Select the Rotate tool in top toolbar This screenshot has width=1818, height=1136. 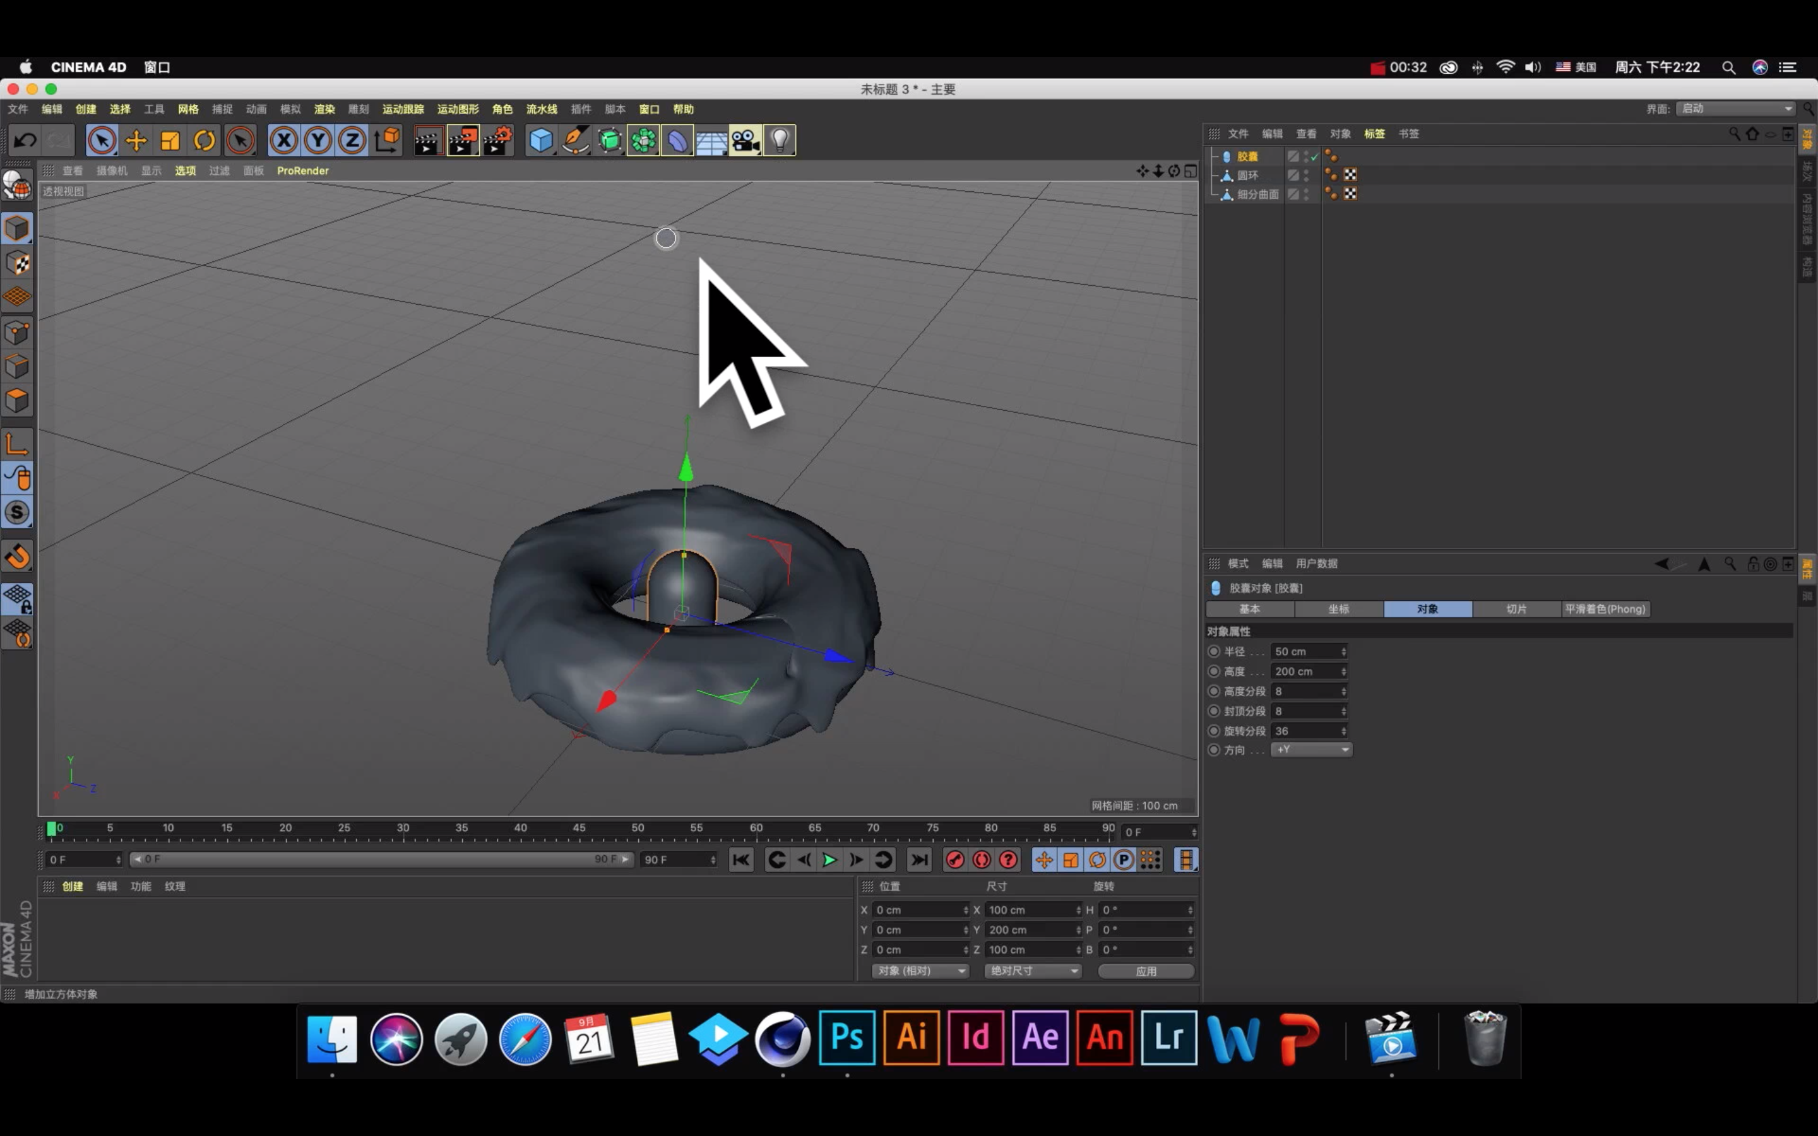tap(205, 141)
